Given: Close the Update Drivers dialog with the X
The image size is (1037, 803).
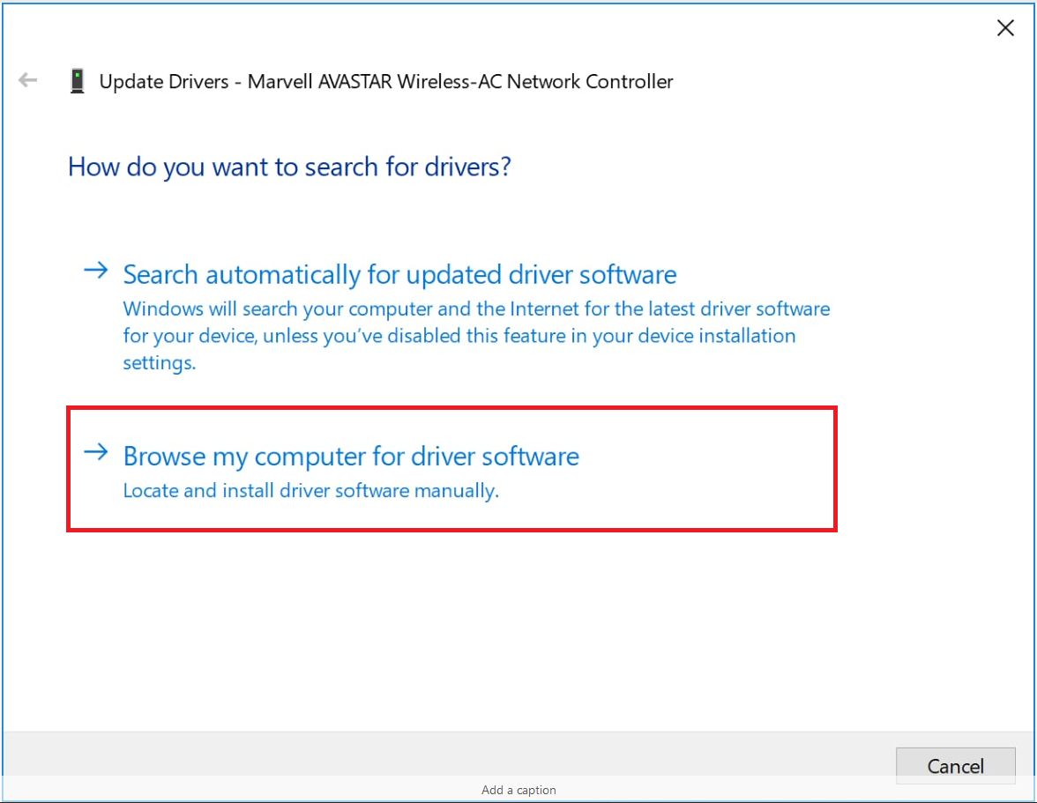Looking at the screenshot, I should [x=1005, y=27].
